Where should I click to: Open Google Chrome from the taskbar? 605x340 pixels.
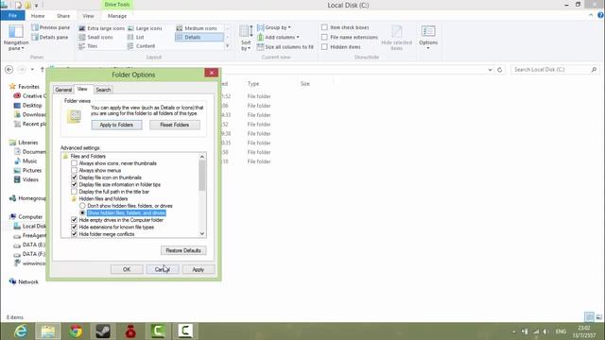click(76, 331)
